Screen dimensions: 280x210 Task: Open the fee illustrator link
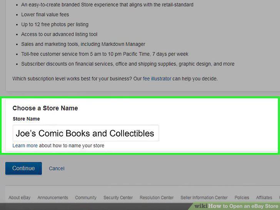tap(157, 78)
